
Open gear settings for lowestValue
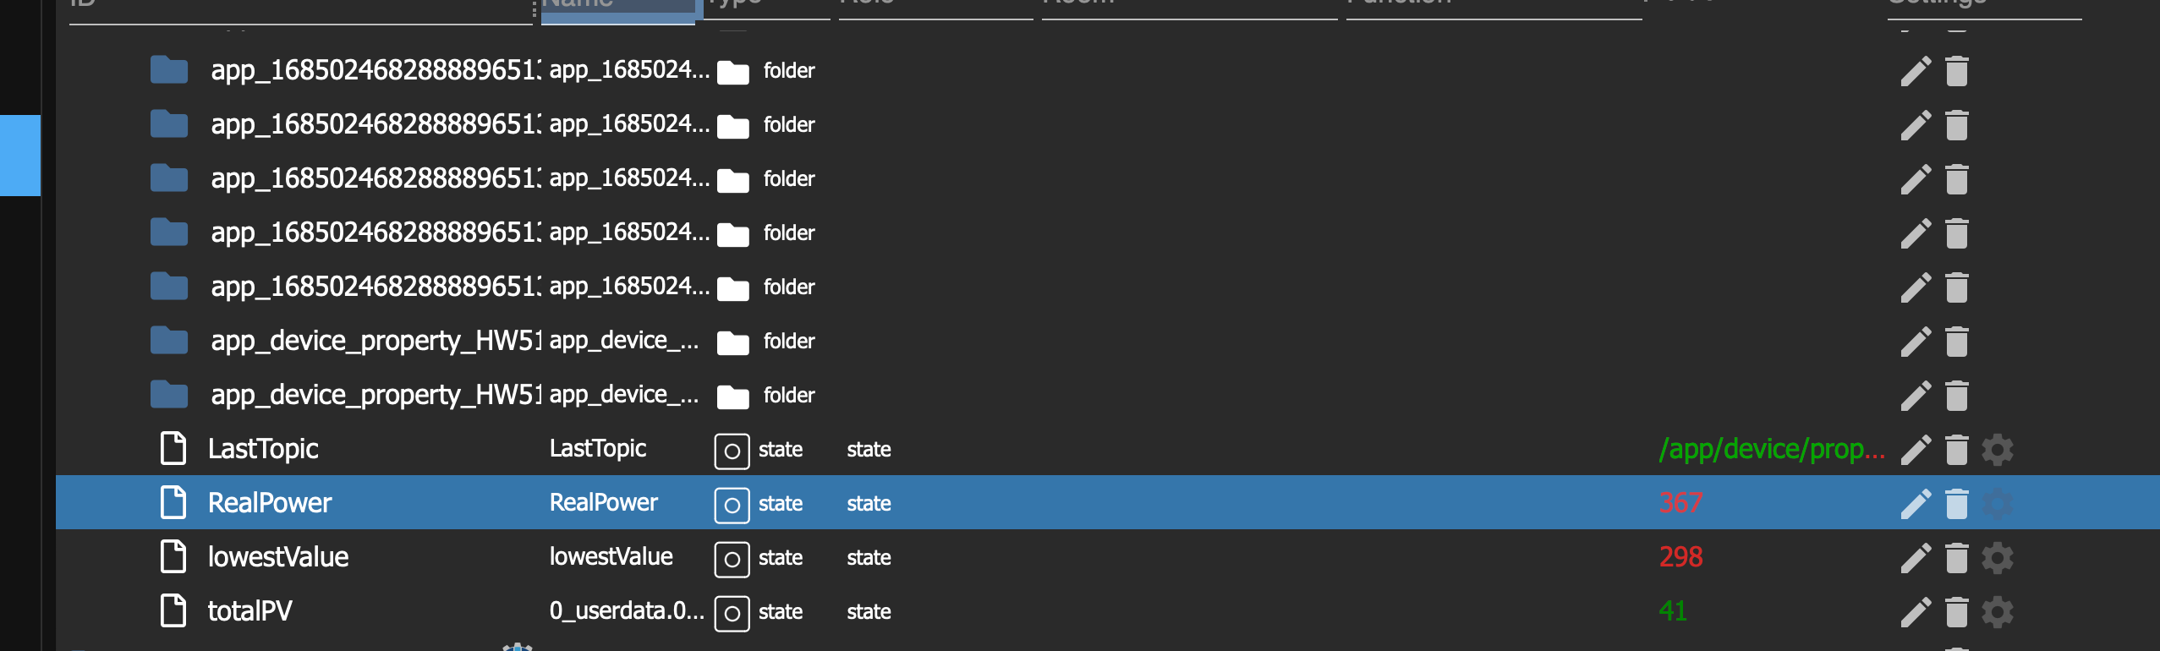(x=1997, y=558)
